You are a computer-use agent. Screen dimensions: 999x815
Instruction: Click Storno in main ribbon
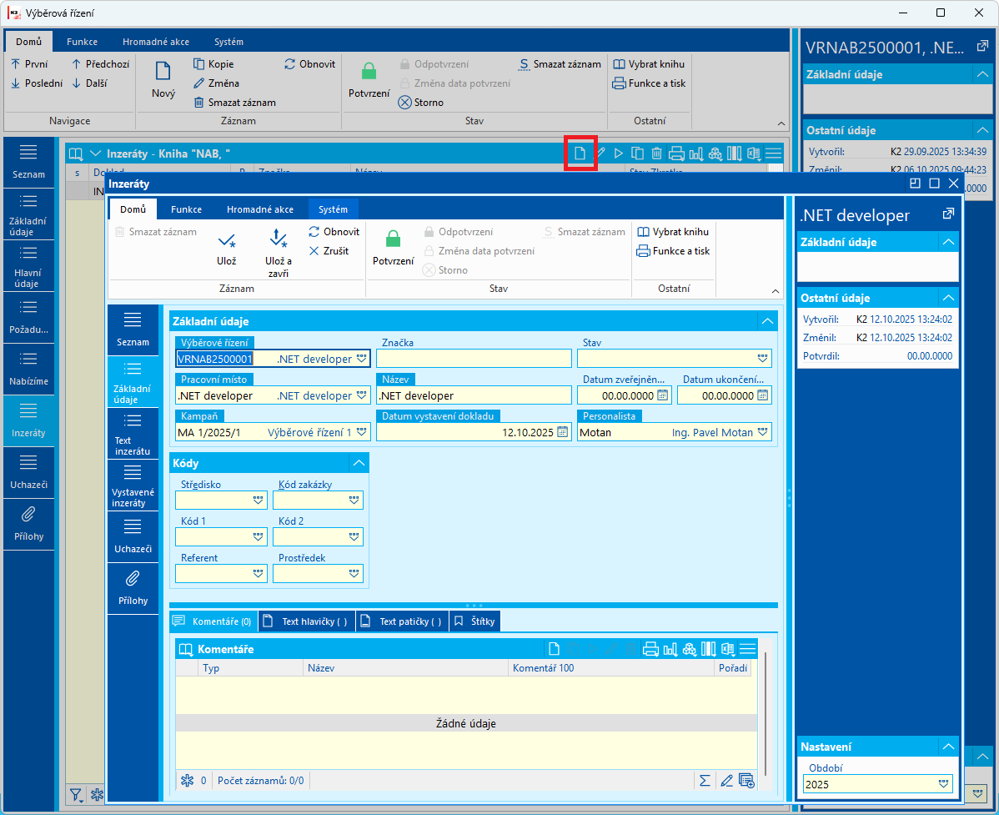coord(421,103)
